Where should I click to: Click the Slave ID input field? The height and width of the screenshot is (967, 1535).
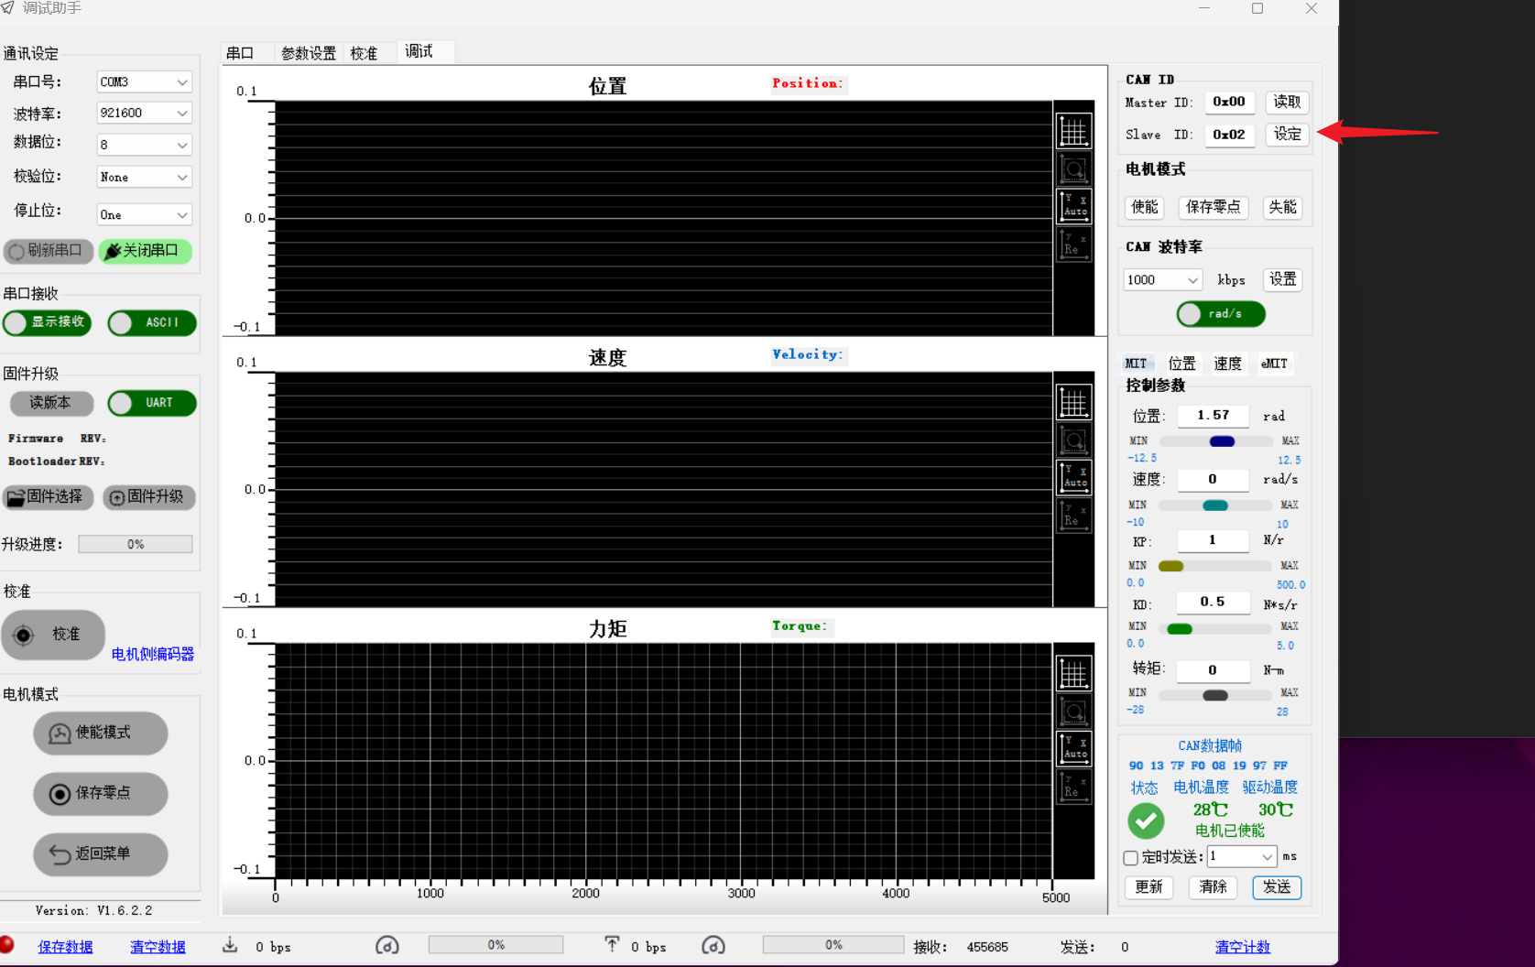click(1228, 135)
